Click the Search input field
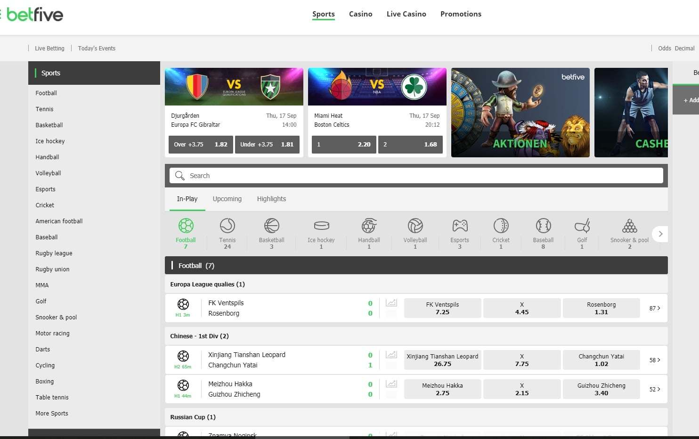699x439 pixels. (416, 176)
